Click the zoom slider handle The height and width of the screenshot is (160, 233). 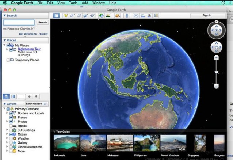[217, 72]
